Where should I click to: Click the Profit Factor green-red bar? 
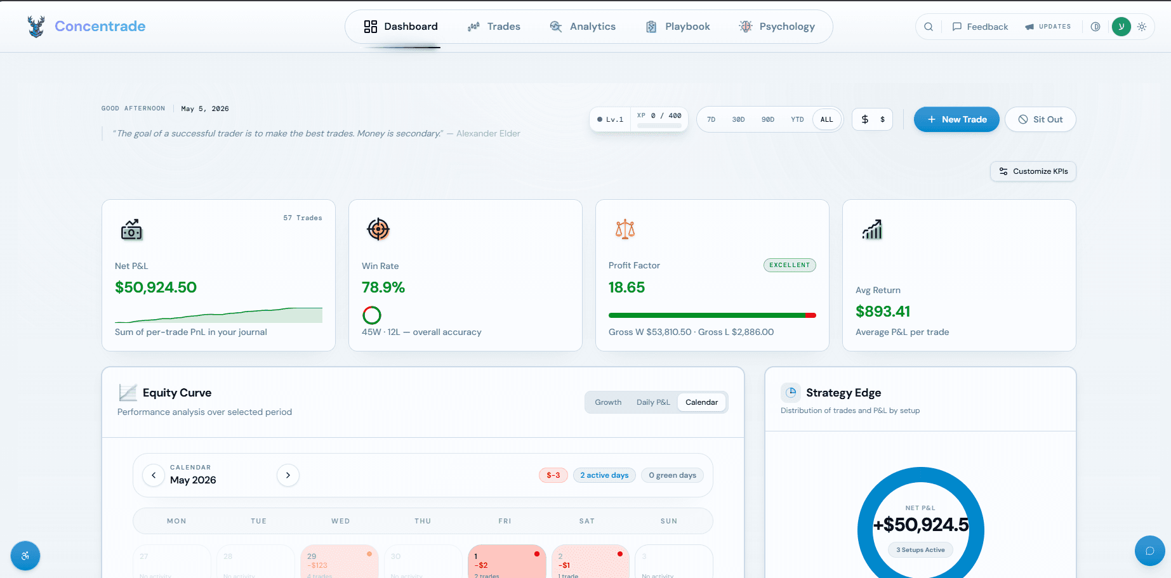coord(712,315)
